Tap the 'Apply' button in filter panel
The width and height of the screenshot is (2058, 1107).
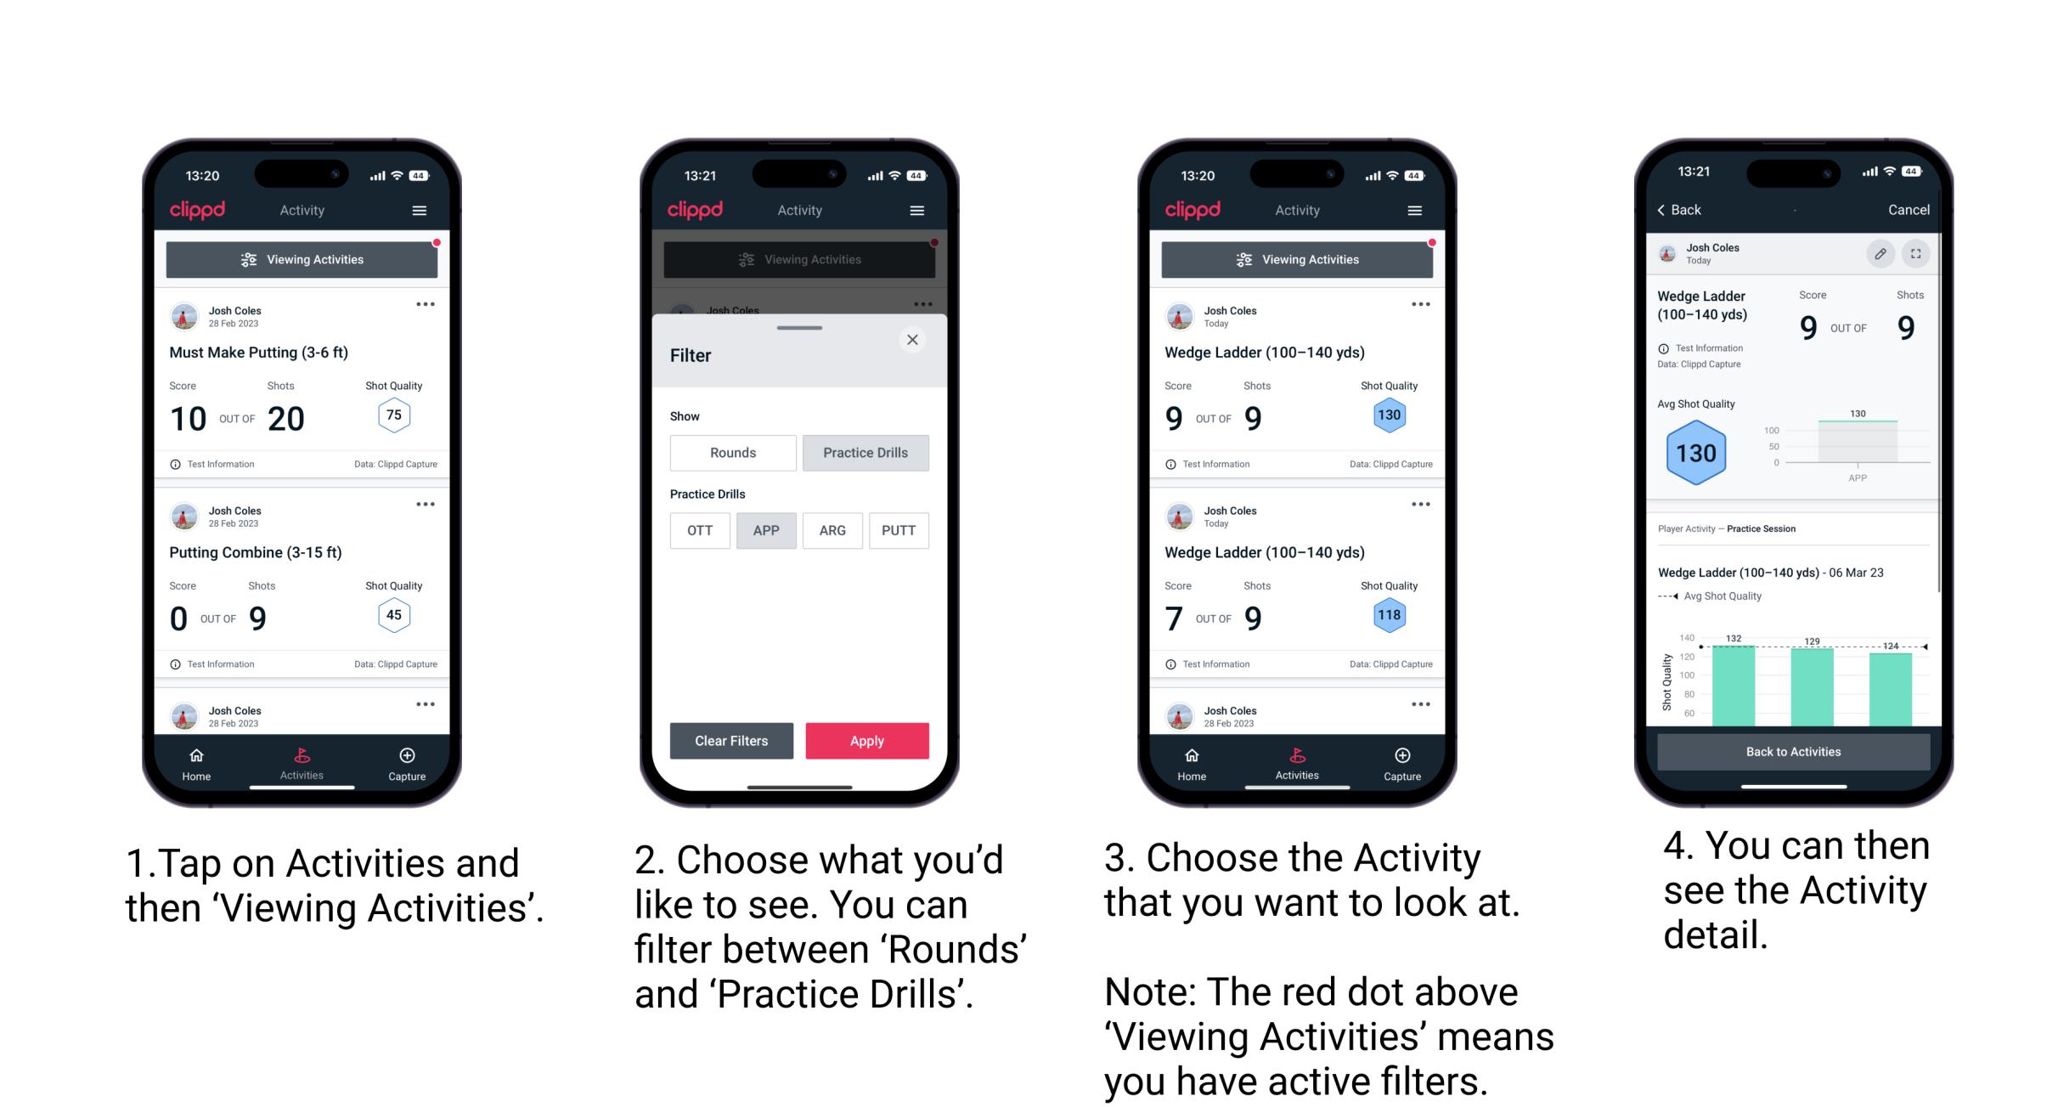[x=868, y=740]
